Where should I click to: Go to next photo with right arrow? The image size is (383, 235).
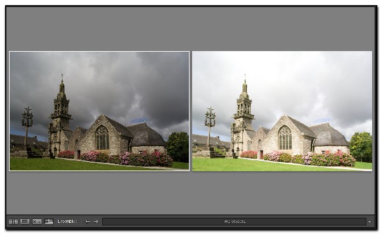pyautogui.click(x=96, y=222)
